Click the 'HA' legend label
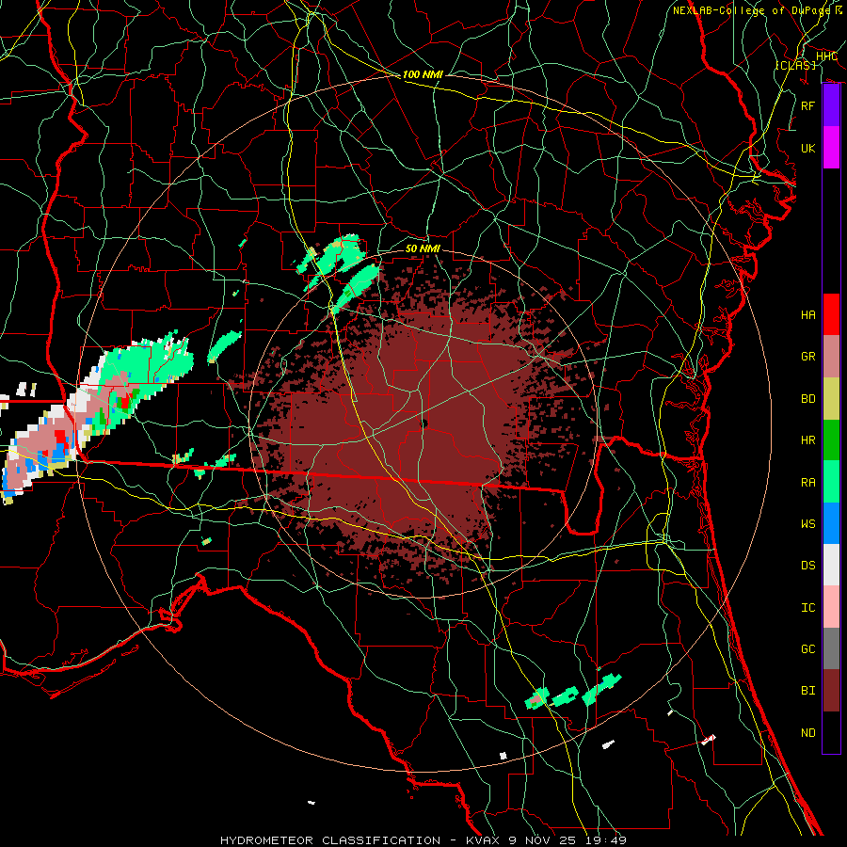 (807, 314)
